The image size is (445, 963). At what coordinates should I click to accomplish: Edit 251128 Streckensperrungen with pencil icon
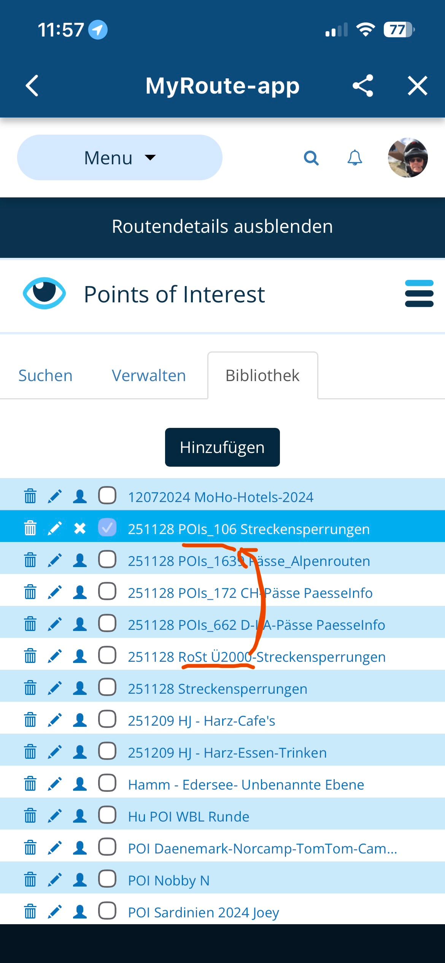coord(55,688)
